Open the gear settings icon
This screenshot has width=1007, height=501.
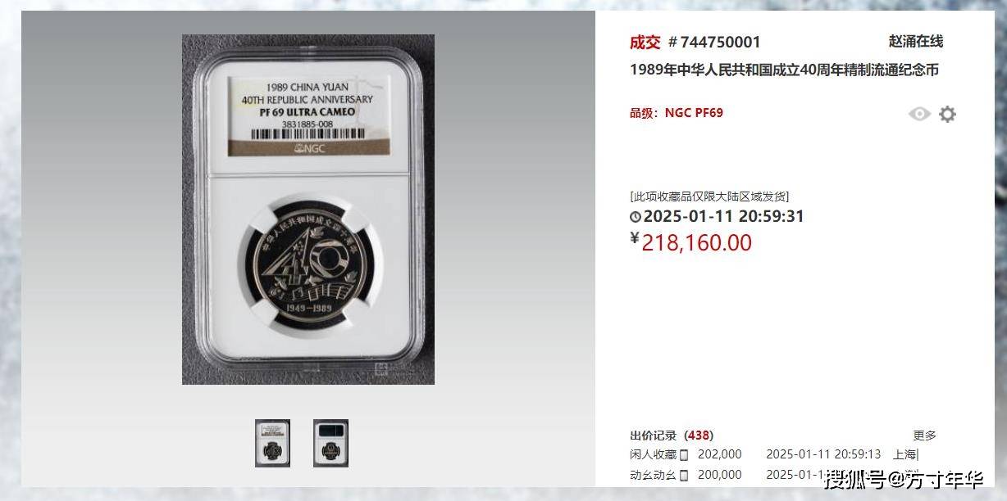947,114
